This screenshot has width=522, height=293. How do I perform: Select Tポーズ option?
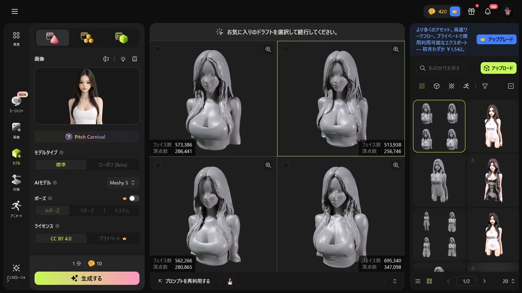coord(87,211)
